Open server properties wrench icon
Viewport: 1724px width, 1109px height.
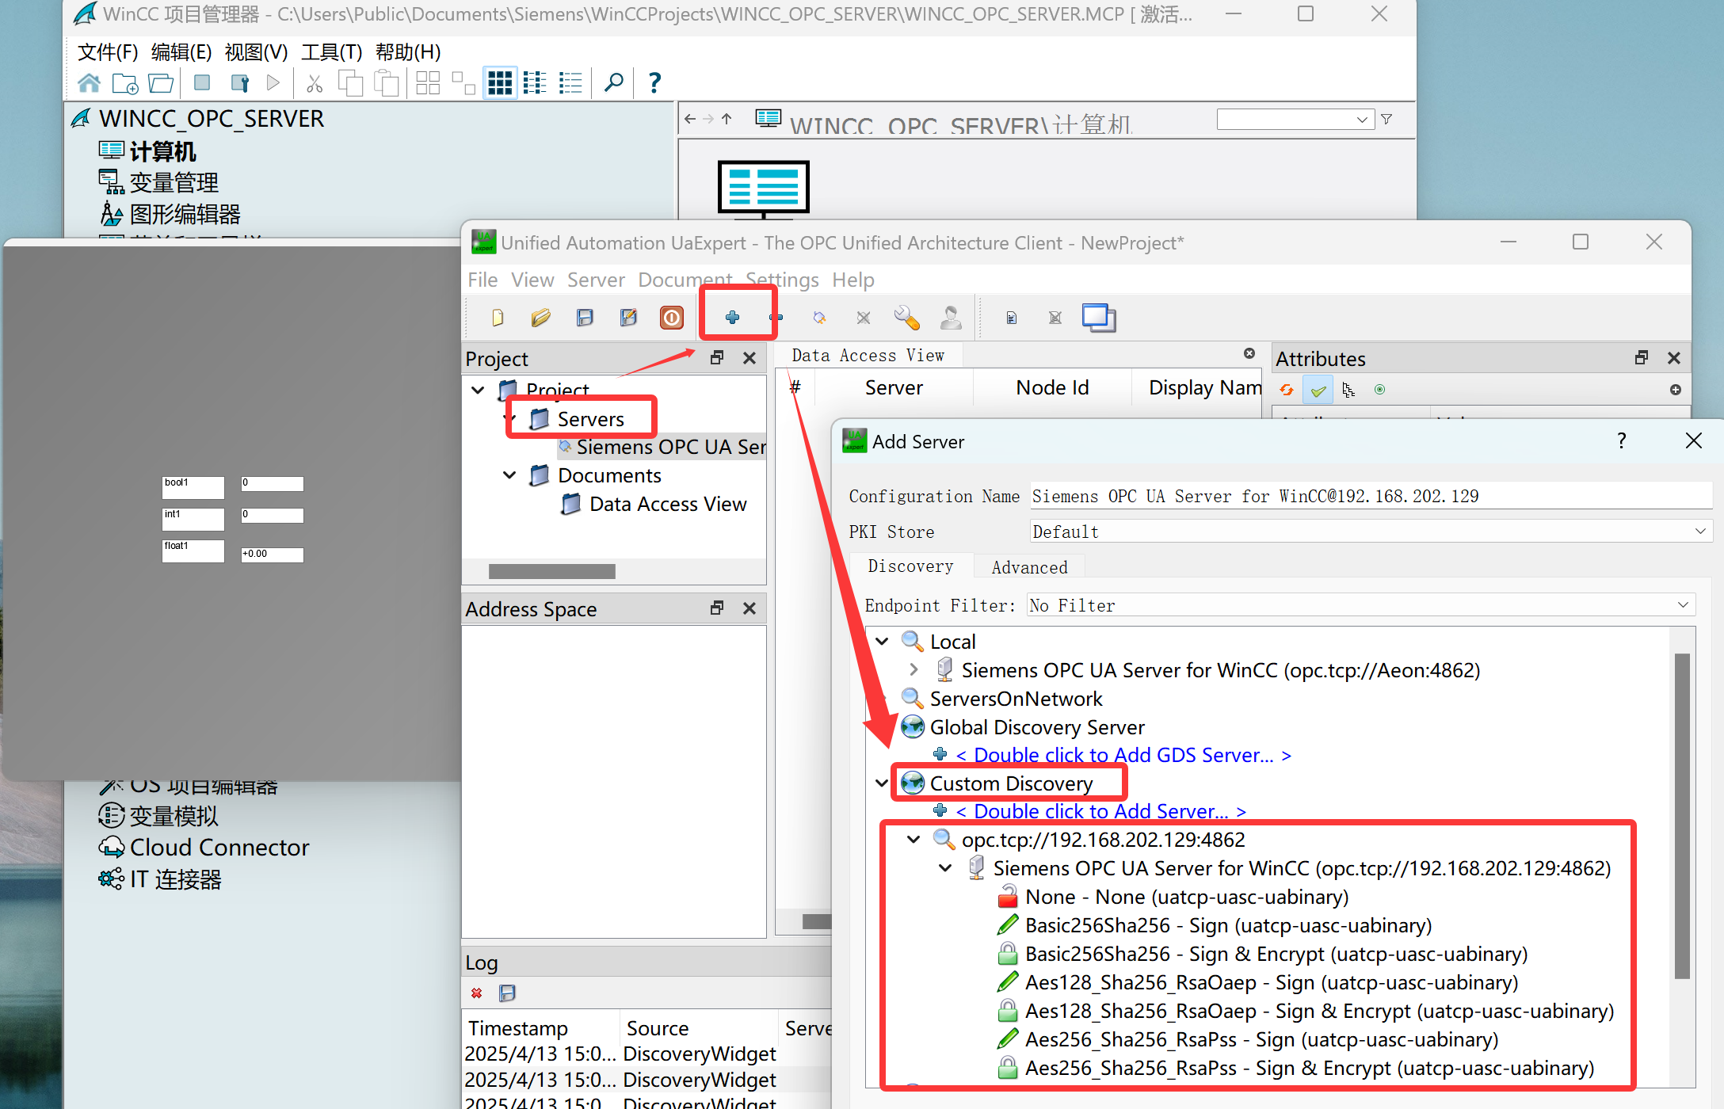point(906,318)
